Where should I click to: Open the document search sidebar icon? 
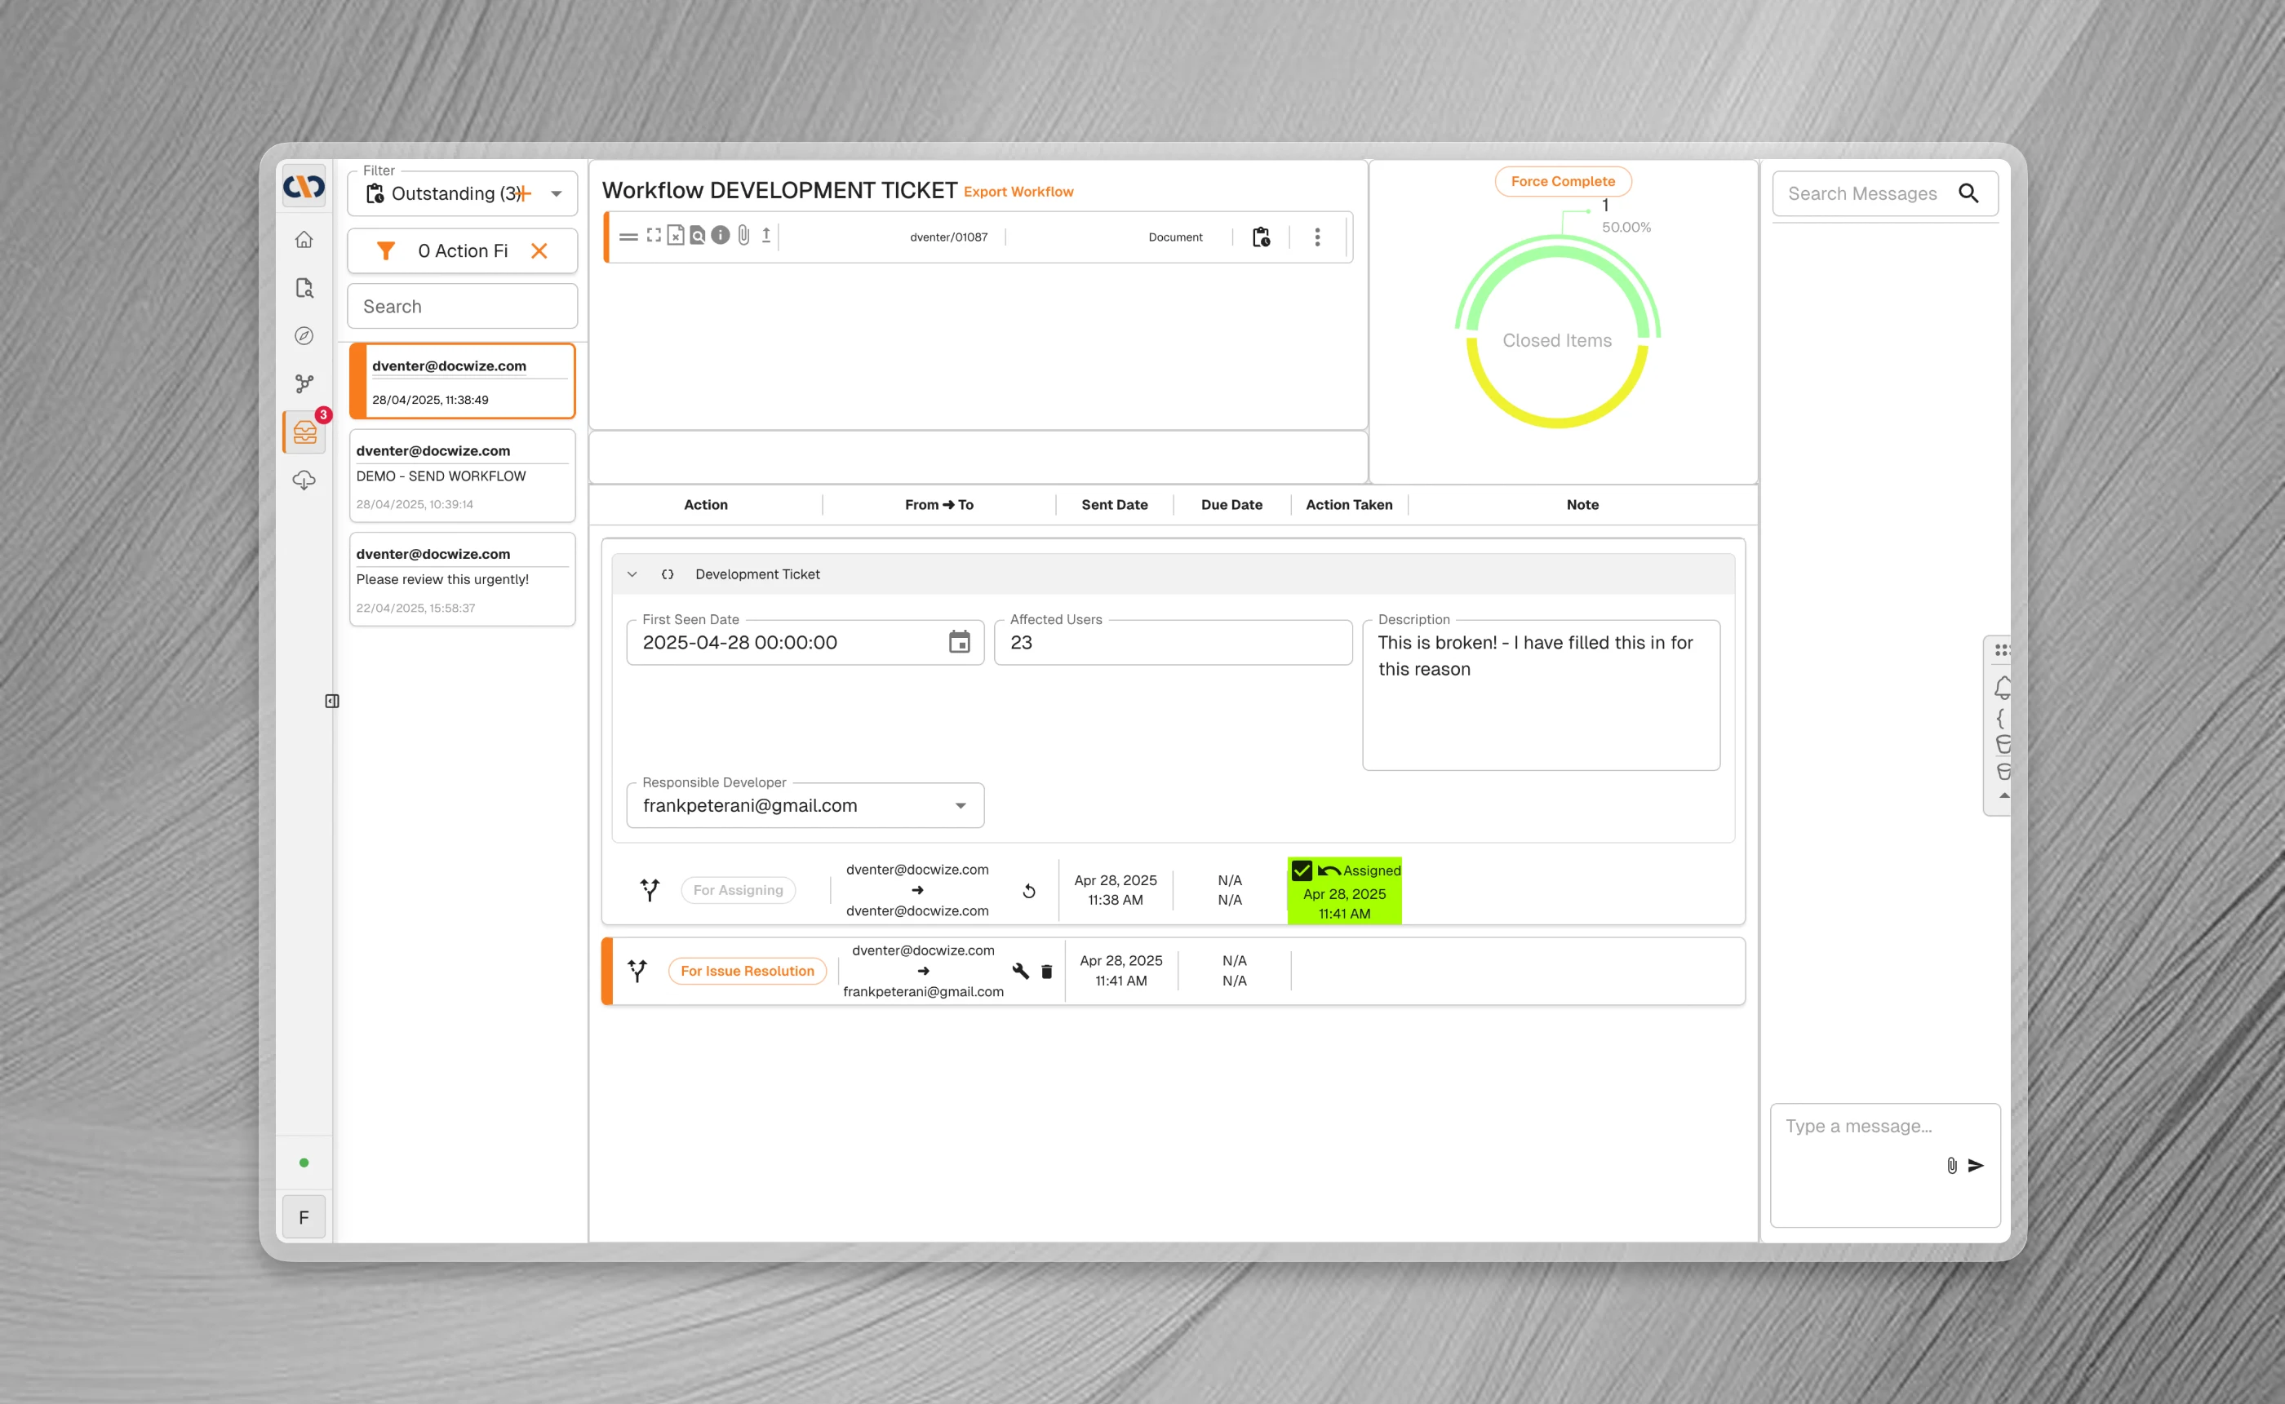click(304, 288)
